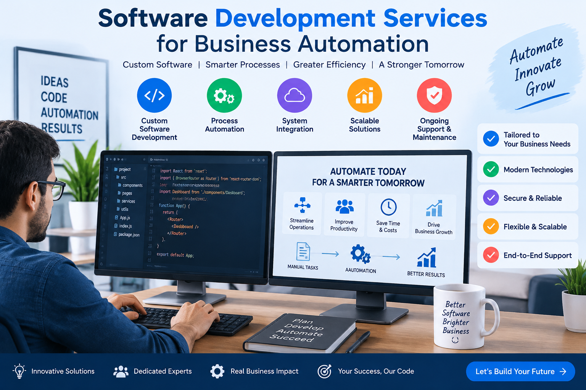Click the "function App() {" code line
This screenshot has height=390, width=586.
174,206
